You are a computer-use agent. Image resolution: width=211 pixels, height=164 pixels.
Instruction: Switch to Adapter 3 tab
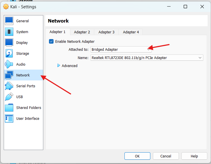click(106, 32)
